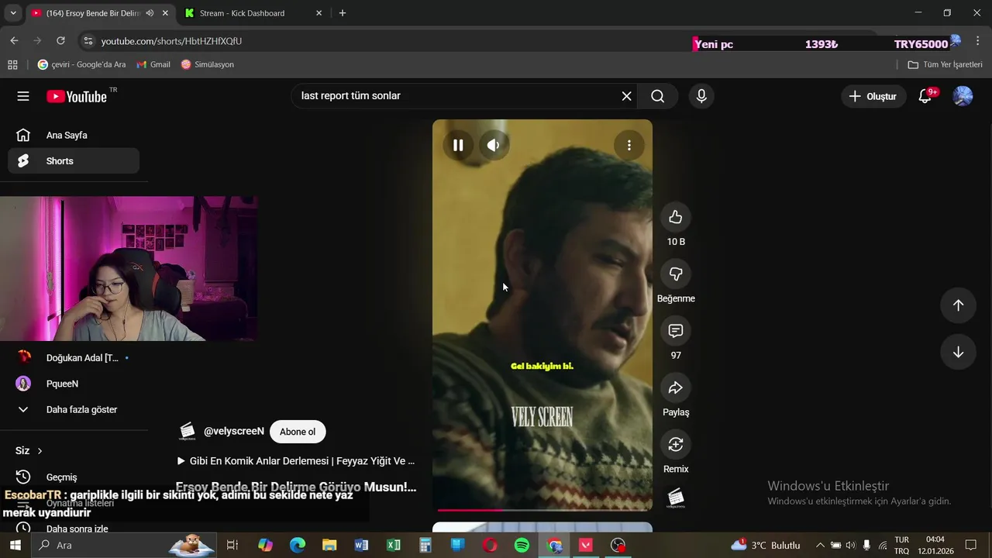Image resolution: width=992 pixels, height=558 pixels.
Task: Open Excel from the taskbar
Action: tap(393, 545)
